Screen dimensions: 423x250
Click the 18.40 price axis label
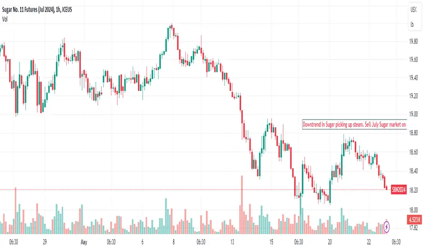click(x=413, y=171)
